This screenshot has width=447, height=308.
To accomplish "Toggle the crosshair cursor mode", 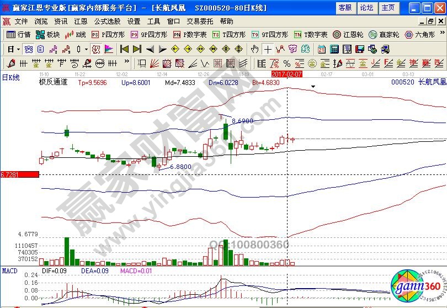I will pos(268,49).
